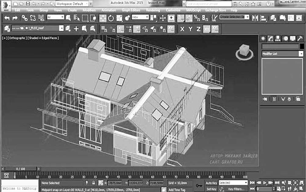The height and width of the screenshot is (192, 306).
Task: Expand the Modifier List dropdown
Action: pos(283,54)
